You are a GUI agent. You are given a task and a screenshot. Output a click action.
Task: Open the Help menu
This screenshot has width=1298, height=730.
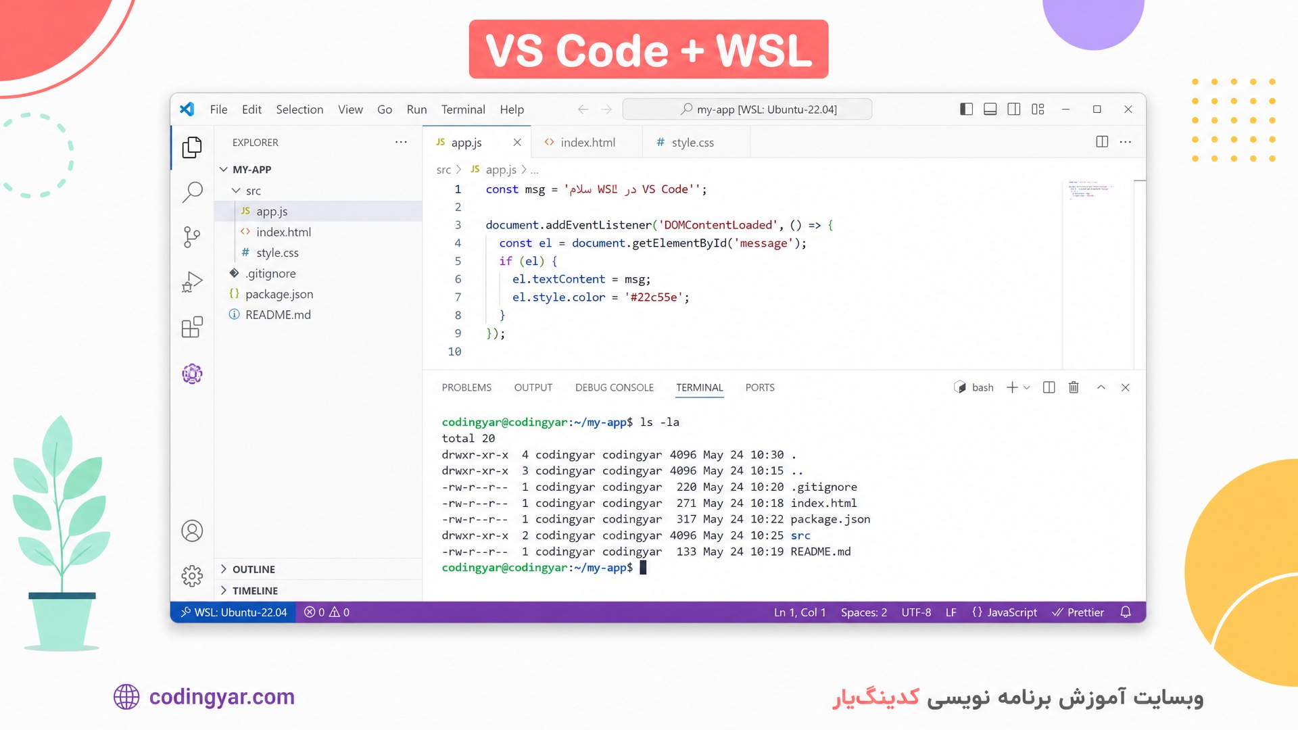coord(512,109)
